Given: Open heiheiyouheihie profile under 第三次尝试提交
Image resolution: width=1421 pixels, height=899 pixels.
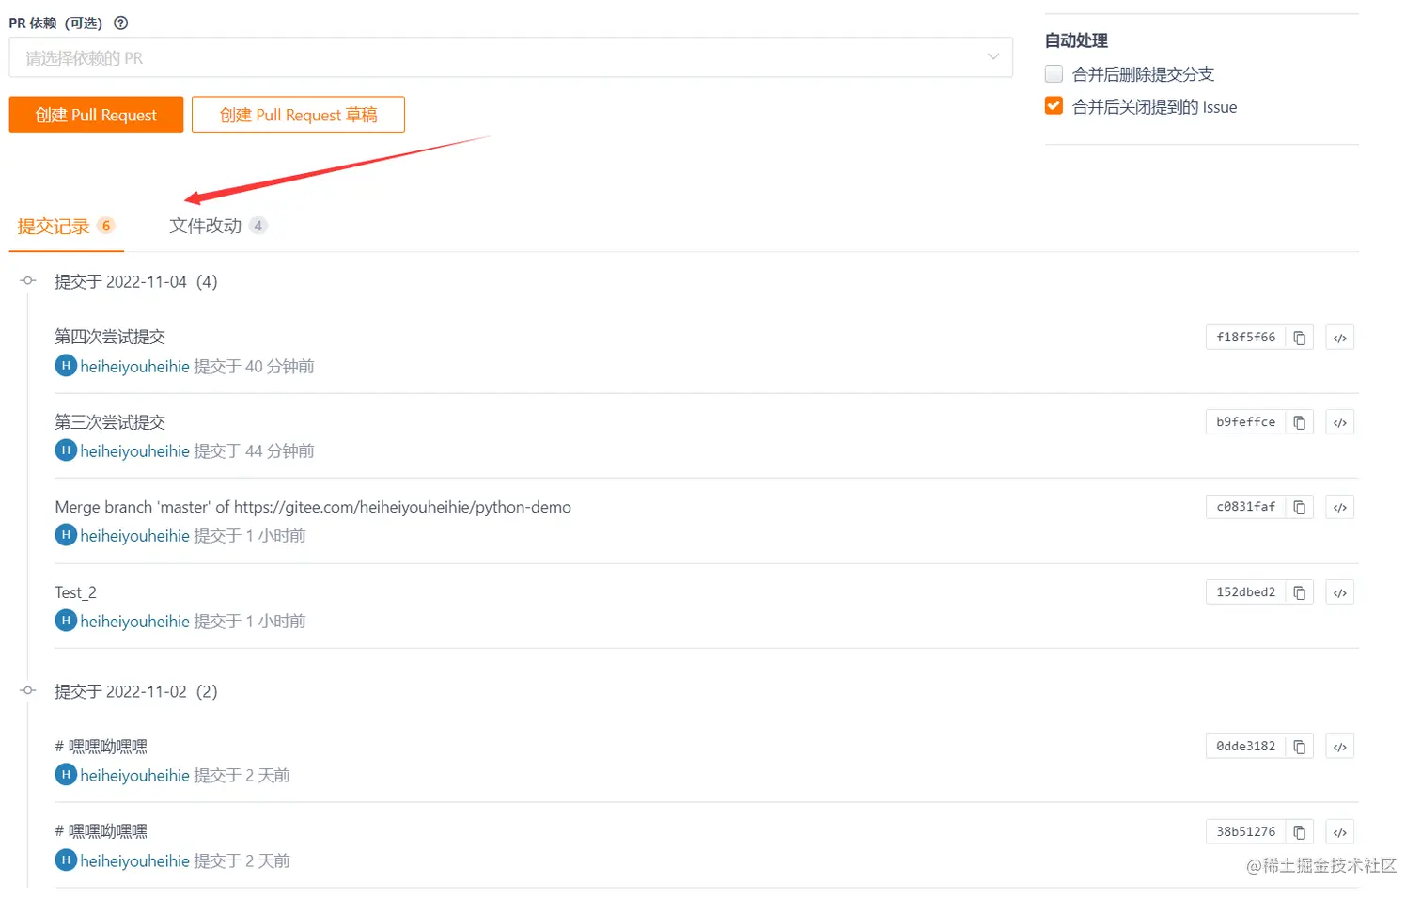Looking at the screenshot, I should pos(134,451).
